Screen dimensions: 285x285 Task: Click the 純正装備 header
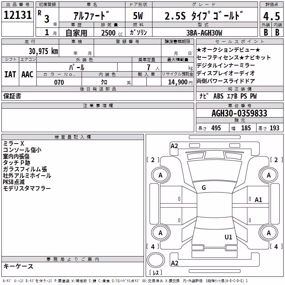pos(239,89)
